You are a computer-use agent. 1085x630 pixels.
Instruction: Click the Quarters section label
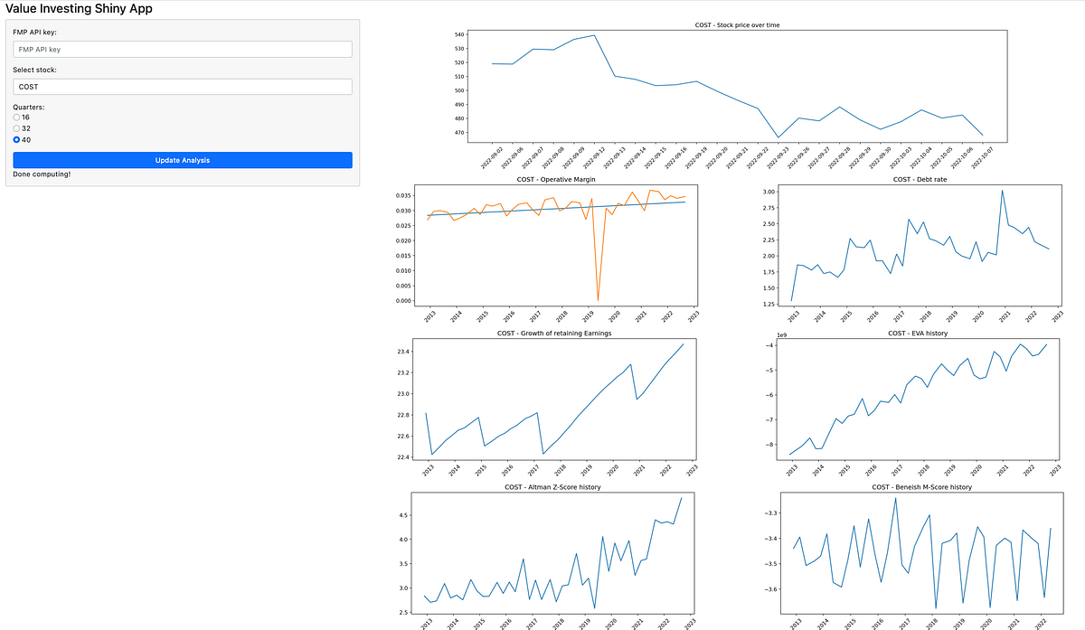pos(28,106)
